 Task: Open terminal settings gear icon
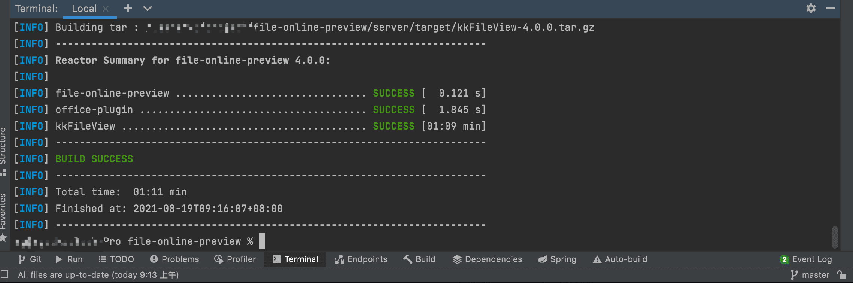coord(811,8)
